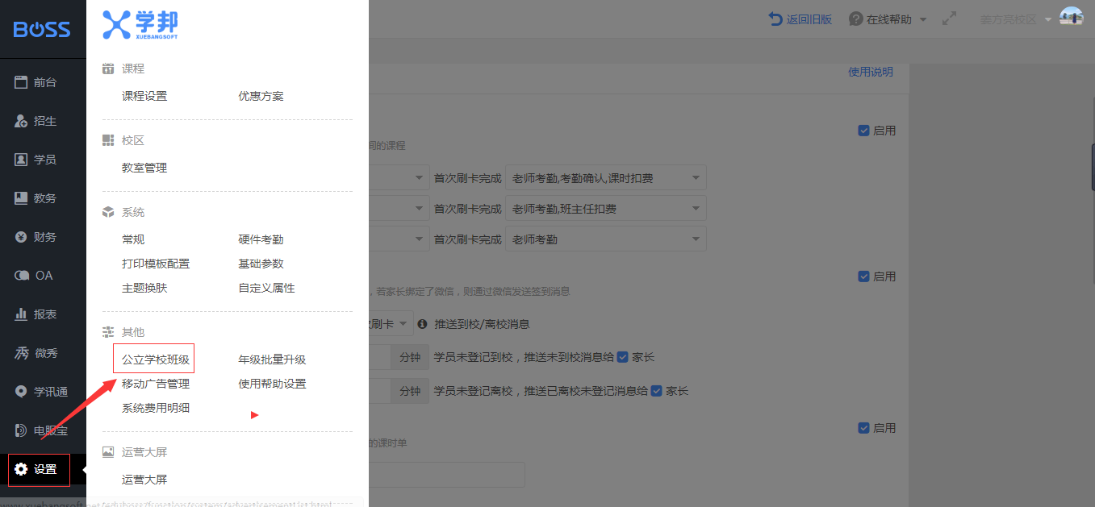Open the 老师考勤 only dropdown
This screenshot has height=507, width=1095.
(605, 239)
